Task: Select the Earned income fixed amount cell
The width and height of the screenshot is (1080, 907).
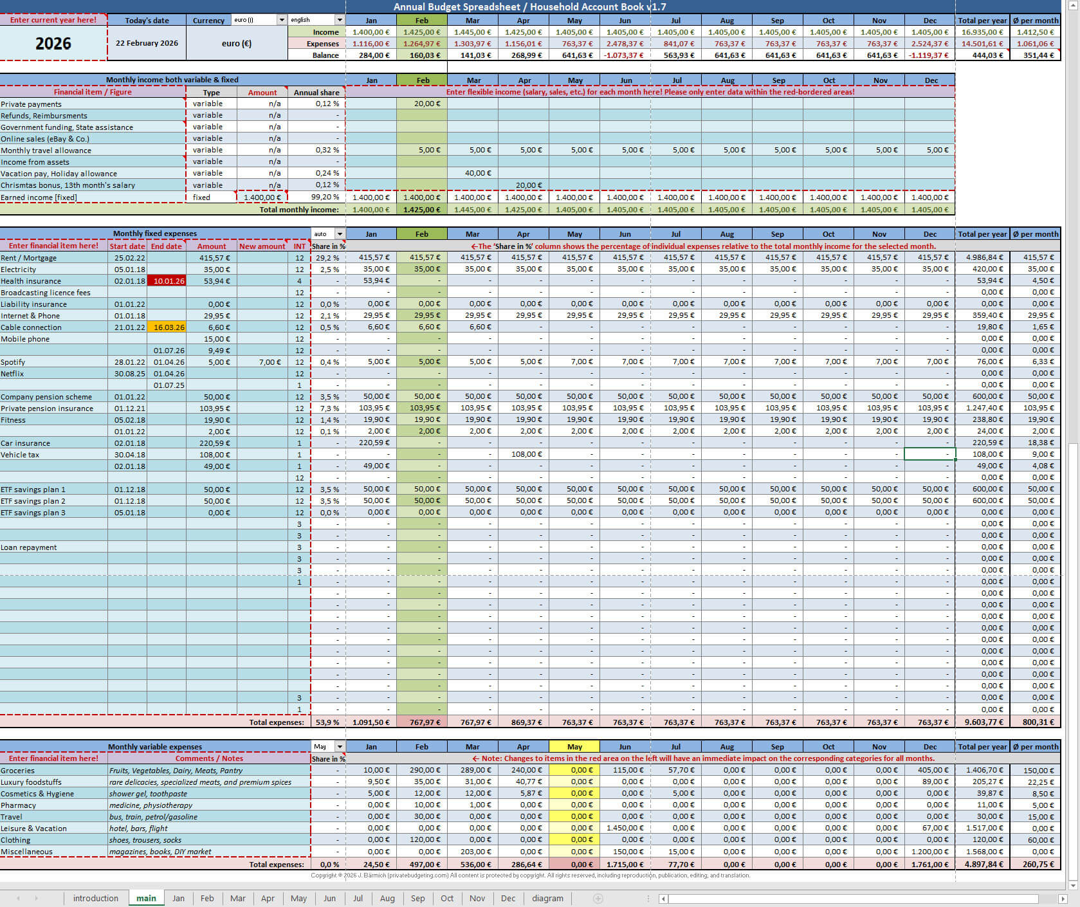Action: (262, 197)
